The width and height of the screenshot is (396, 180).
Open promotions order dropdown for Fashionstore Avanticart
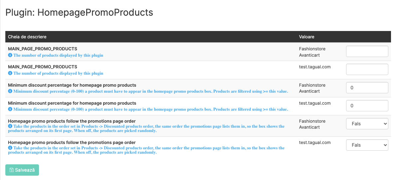(x=367, y=124)
